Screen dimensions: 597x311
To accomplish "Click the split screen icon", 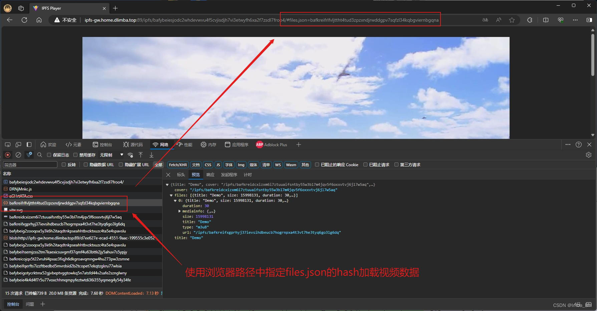I will tap(546, 20).
